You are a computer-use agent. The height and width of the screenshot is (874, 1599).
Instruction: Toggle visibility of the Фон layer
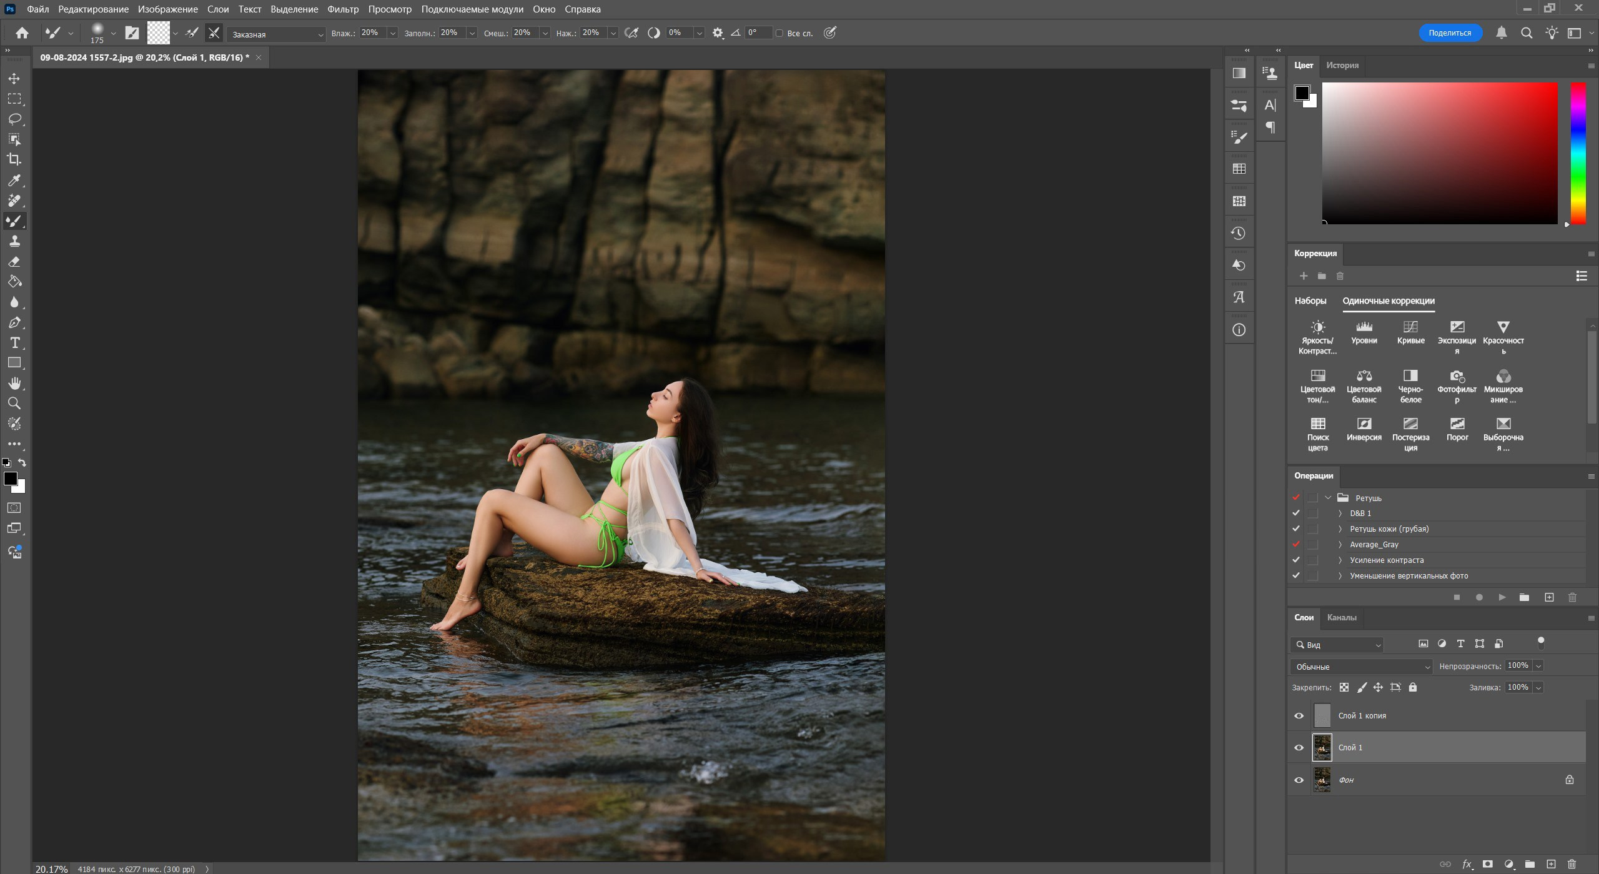pyautogui.click(x=1299, y=780)
